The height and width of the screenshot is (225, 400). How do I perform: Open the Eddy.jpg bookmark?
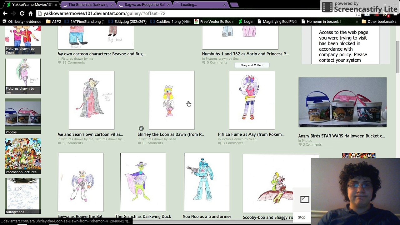tap(127, 22)
